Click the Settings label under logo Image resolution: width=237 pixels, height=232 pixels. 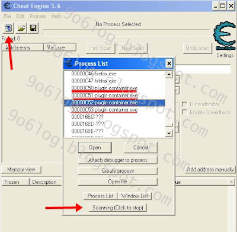225,55
